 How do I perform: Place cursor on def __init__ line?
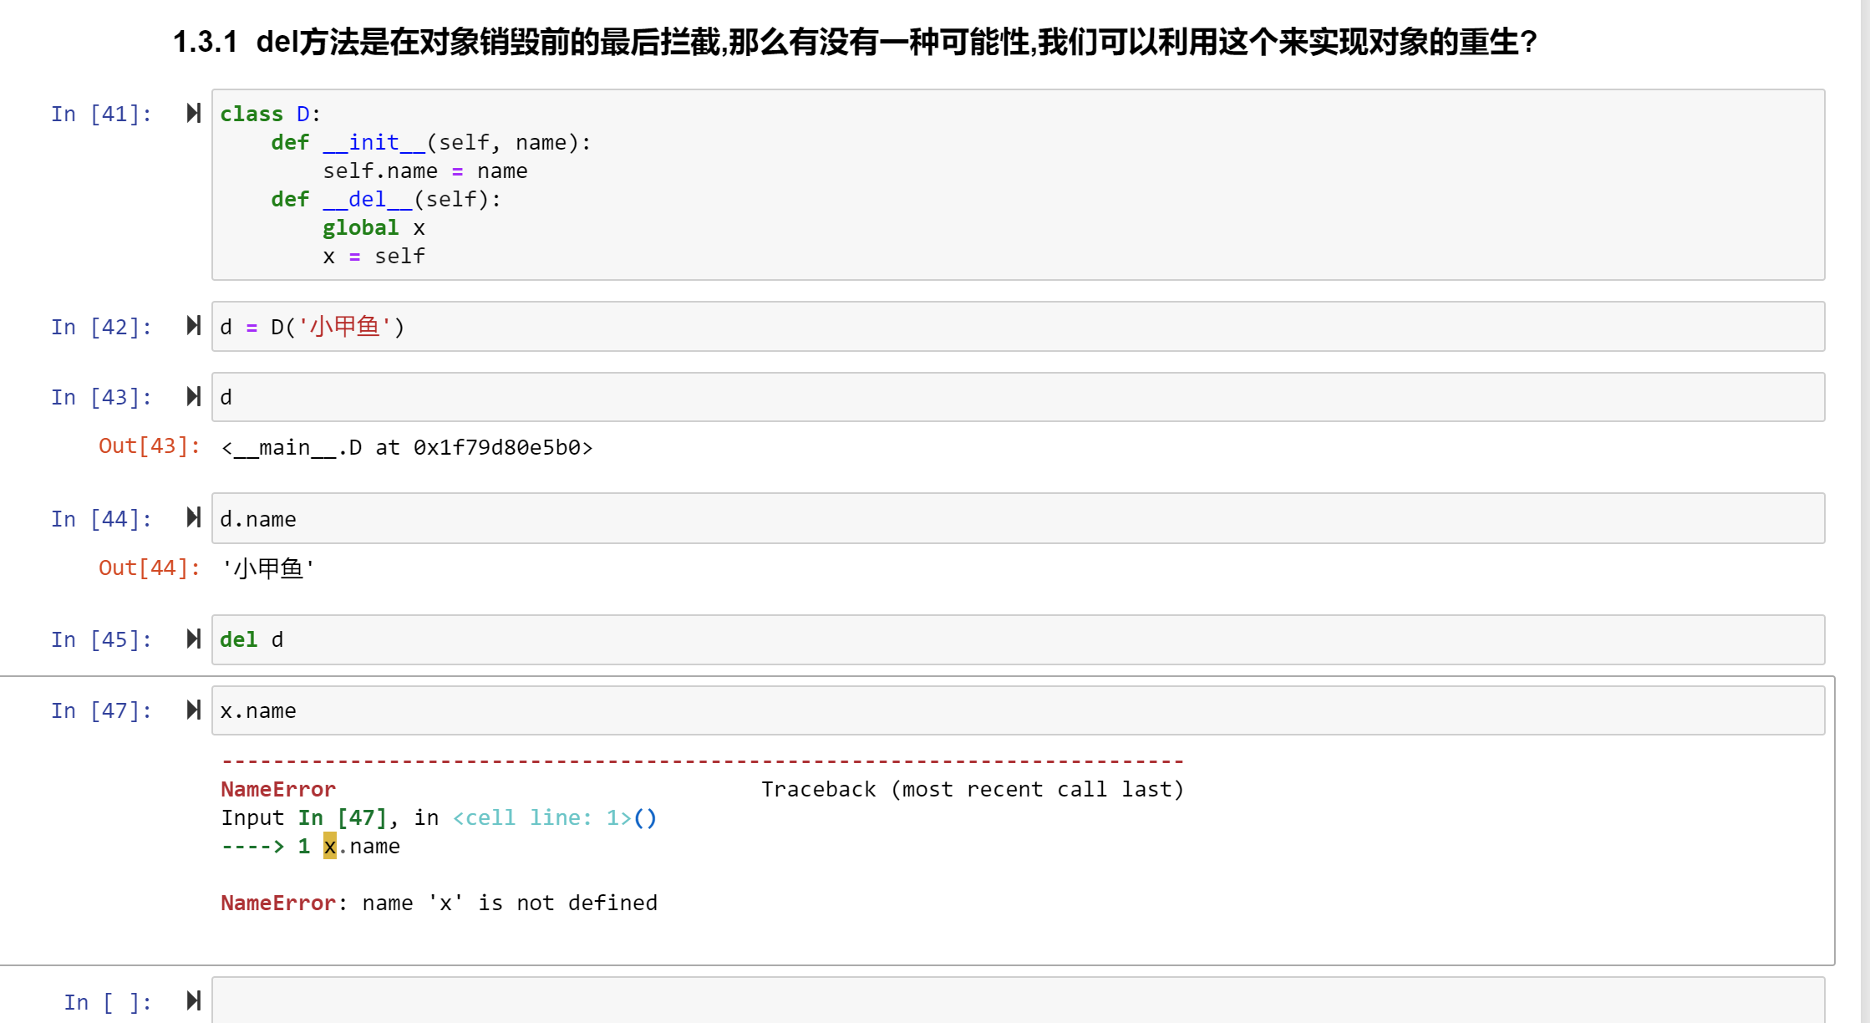point(431,143)
